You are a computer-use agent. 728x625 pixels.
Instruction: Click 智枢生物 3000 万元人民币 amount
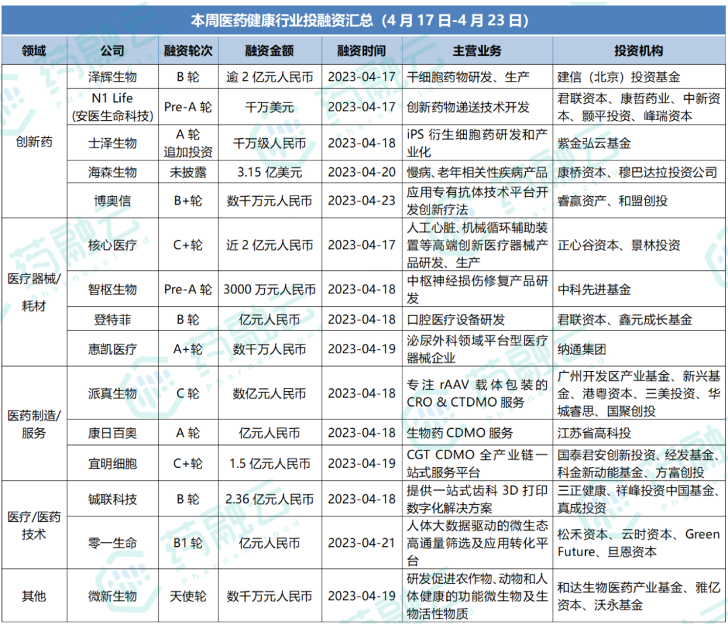pyautogui.click(x=270, y=289)
